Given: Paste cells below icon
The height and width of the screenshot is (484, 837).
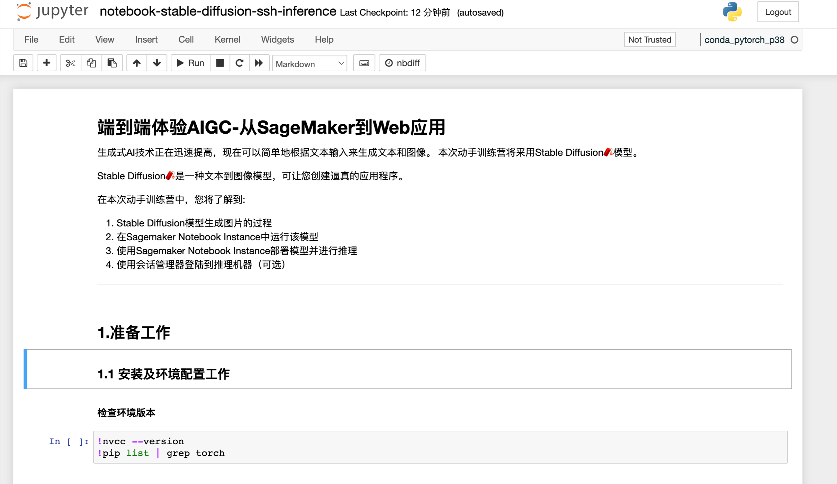Looking at the screenshot, I should point(112,63).
